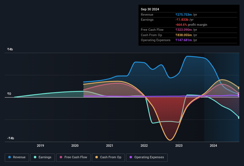The height and width of the screenshot is (166, 244).
Task: Click the ₹275.753m revenue value
Action: (184, 15)
